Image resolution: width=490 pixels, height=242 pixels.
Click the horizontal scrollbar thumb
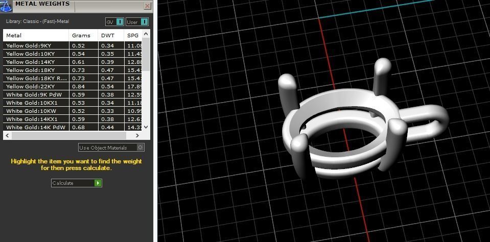pyautogui.click(x=69, y=135)
